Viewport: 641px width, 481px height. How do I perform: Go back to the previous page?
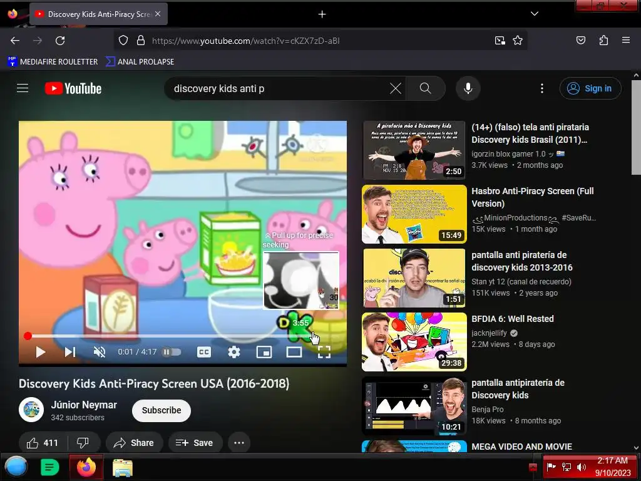[15, 41]
